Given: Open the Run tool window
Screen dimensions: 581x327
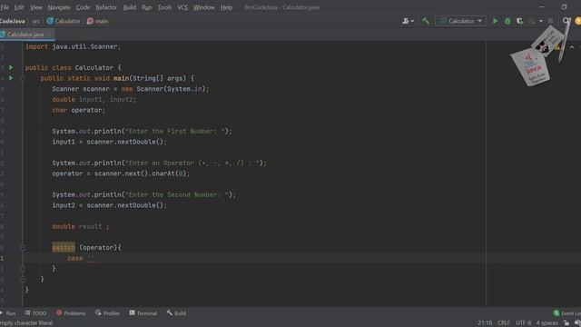Looking at the screenshot, I should tap(8, 313).
